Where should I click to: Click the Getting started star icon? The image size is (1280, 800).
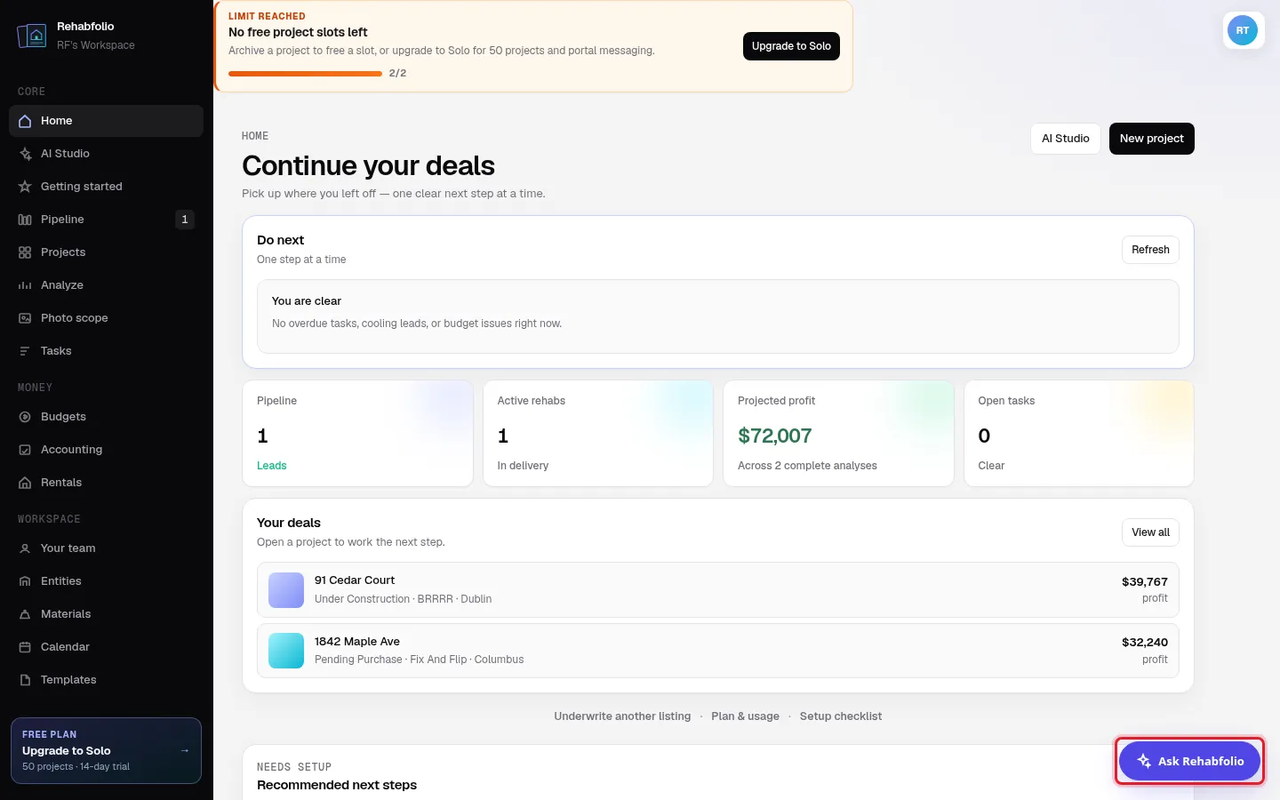25,187
